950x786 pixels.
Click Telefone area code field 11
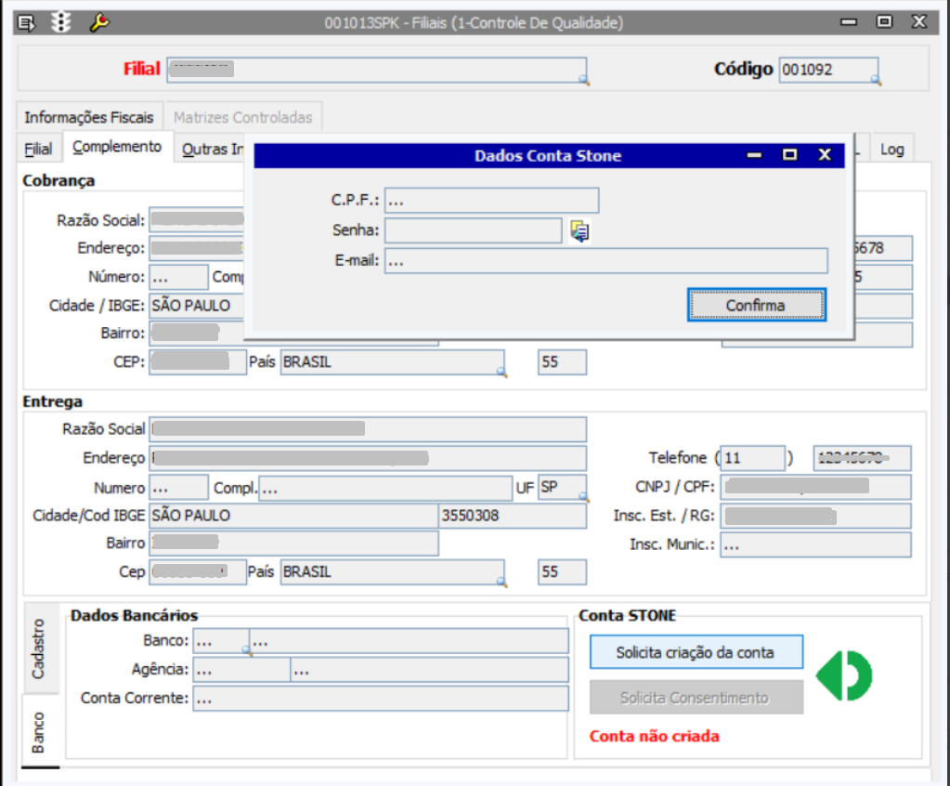tap(752, 458)
